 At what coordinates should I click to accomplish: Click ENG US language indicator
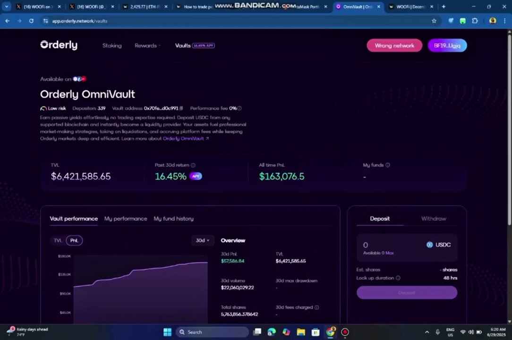(x=450, y=332)
